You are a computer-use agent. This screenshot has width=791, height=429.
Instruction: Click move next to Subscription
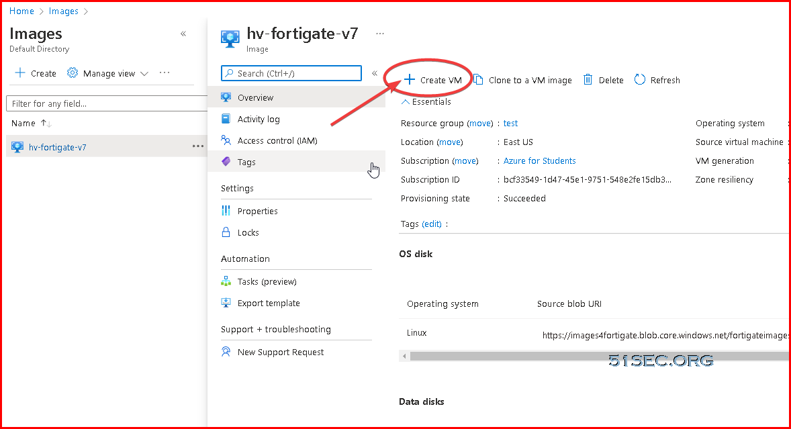[x=465, y=161]
